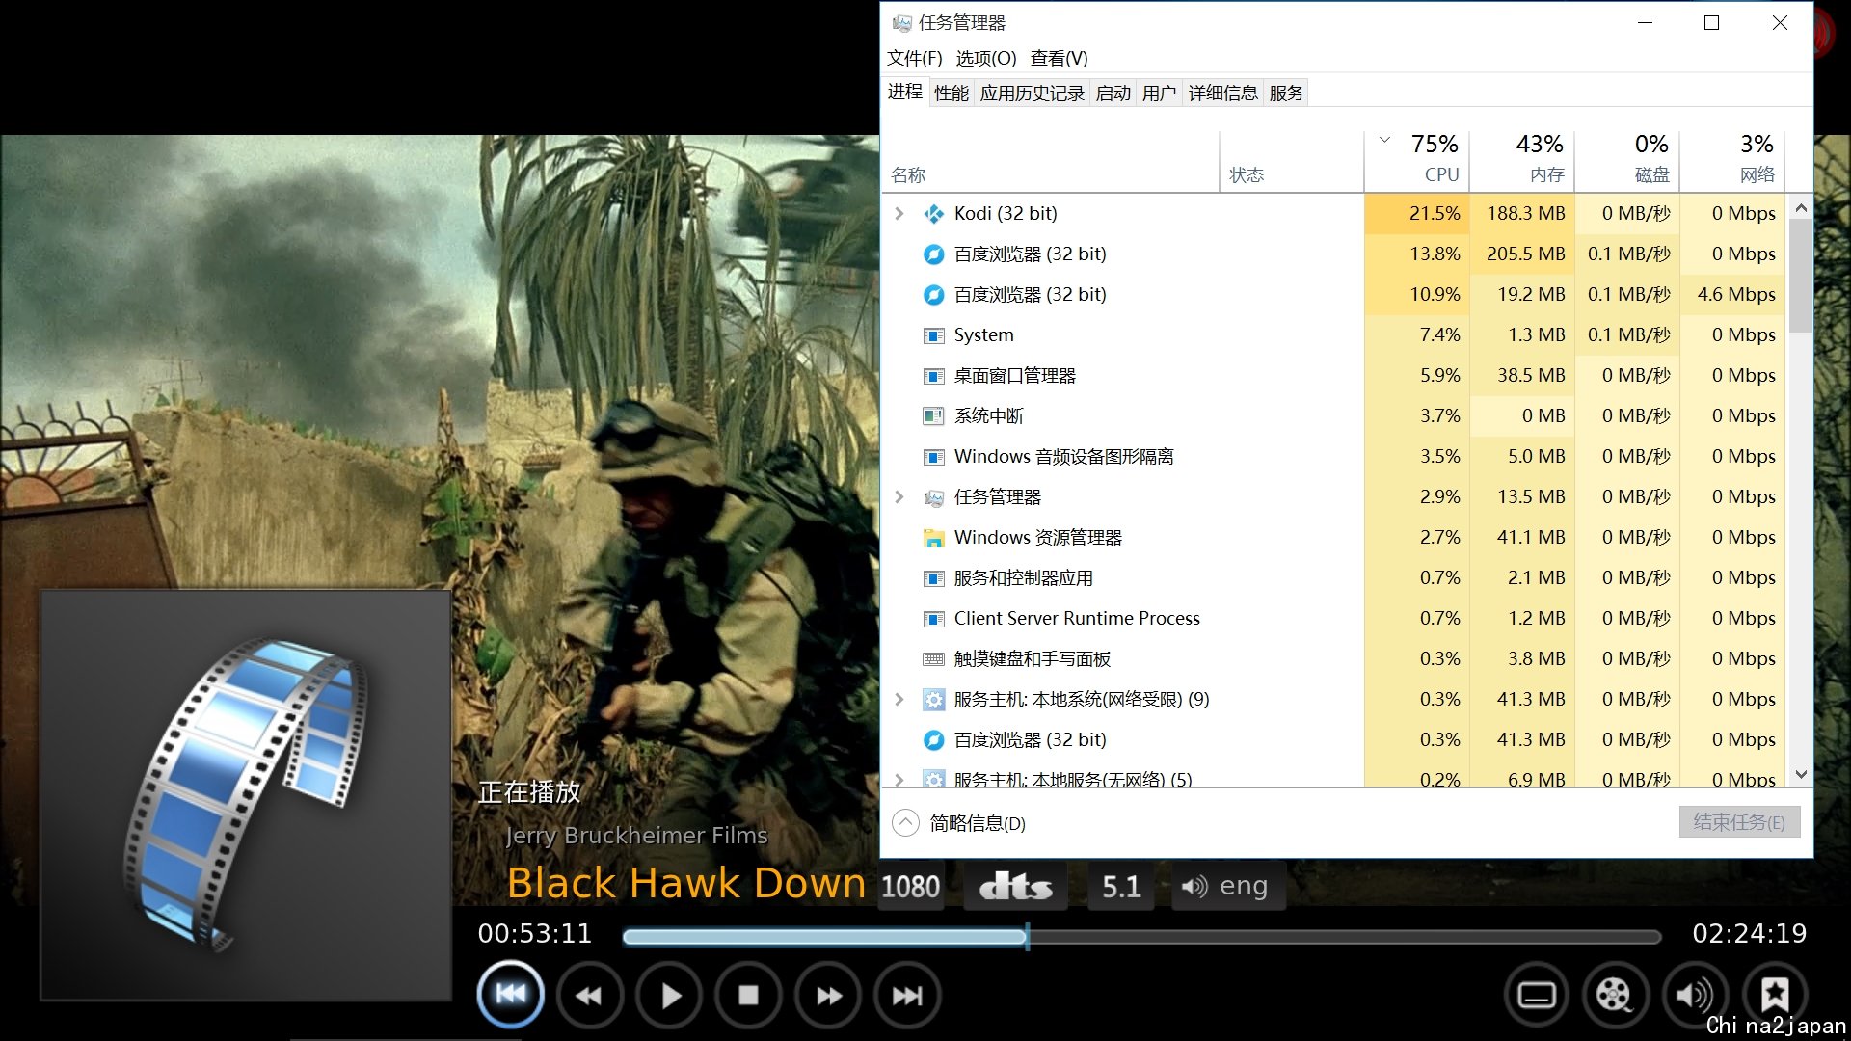Image resolution: width=1851 pixels, height=1041 pixels.
Task: Click Client Server Runtime Process icon
Action: point(933,619)
